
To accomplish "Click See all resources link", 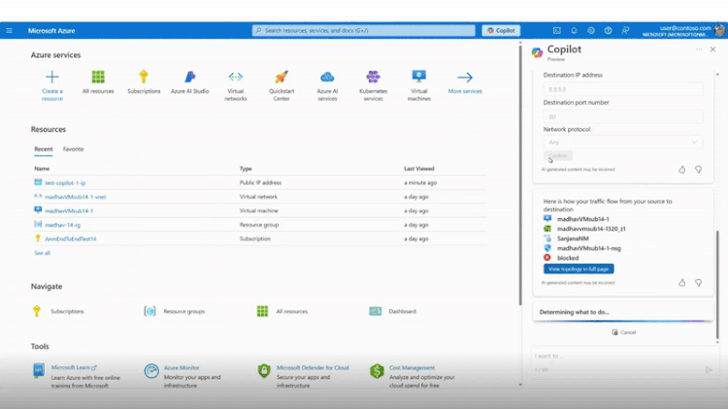I will [42, 253].
